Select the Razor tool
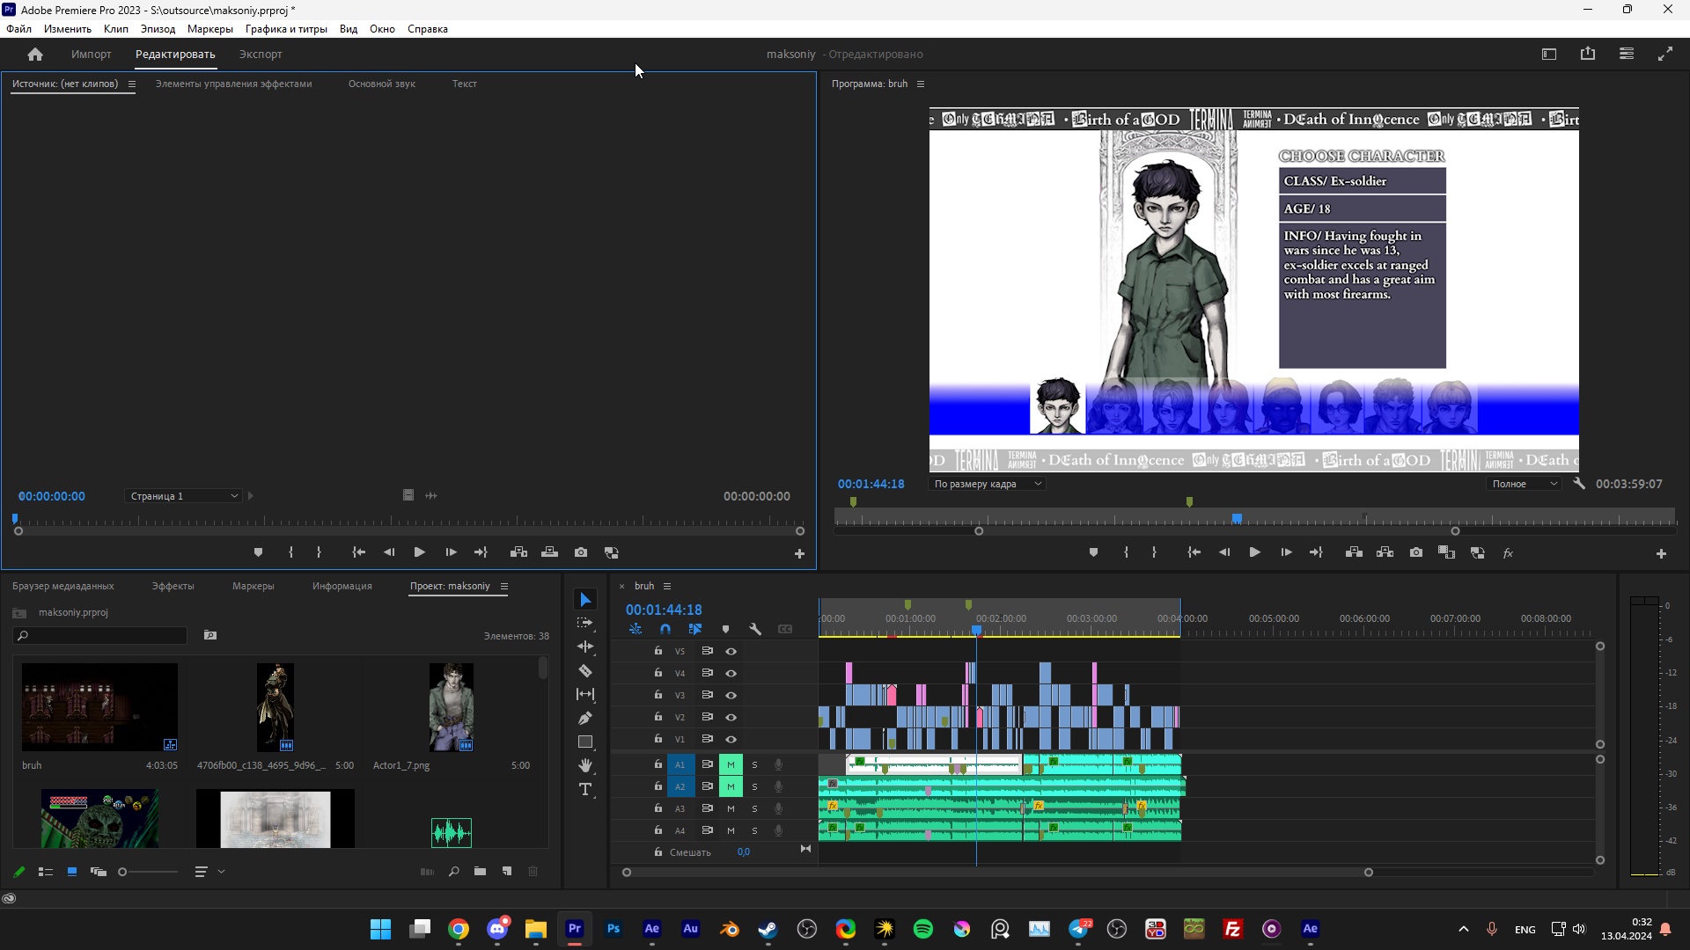Viewport: 1690px width, 950px height. tap(585, 670)
